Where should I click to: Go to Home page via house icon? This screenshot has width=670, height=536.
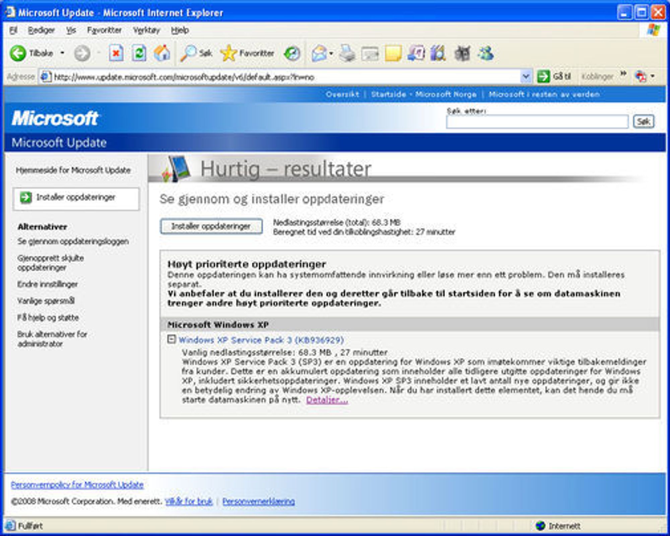[x=162, y=53]
